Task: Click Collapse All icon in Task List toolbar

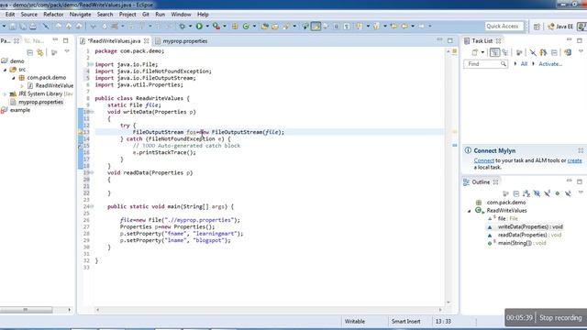Action: click(554, 53)
